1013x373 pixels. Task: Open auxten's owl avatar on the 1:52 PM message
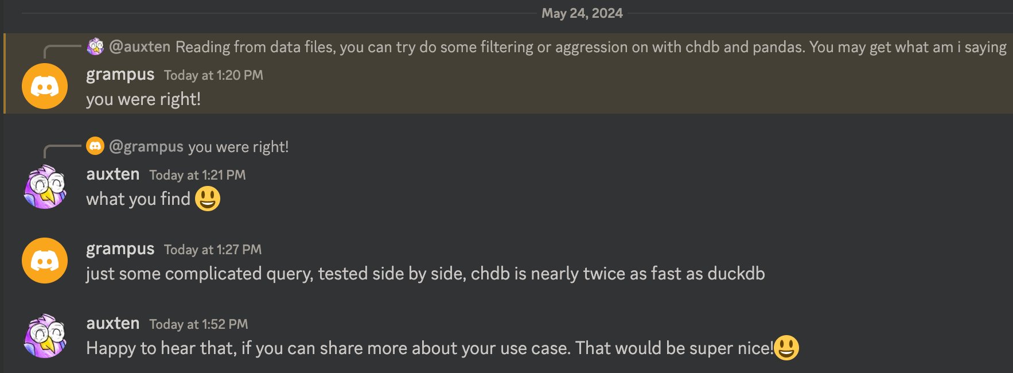point(45,336)
